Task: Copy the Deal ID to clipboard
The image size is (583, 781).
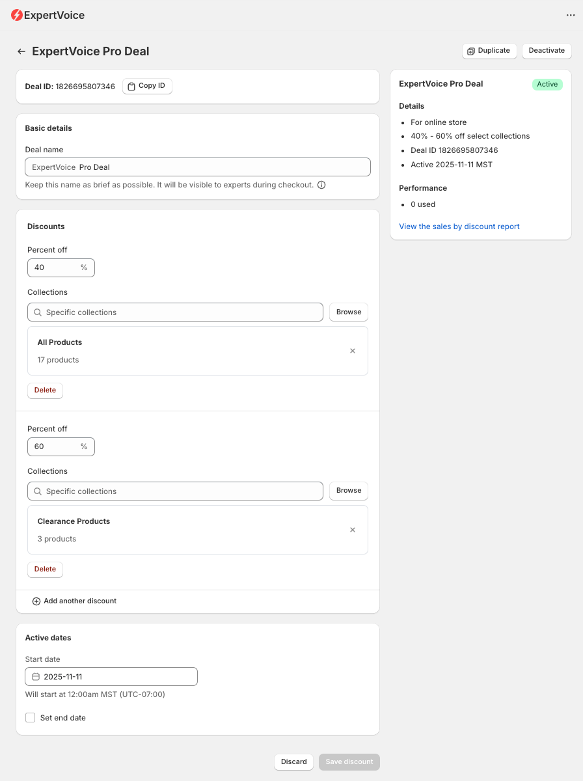Action: pos(147,86)
